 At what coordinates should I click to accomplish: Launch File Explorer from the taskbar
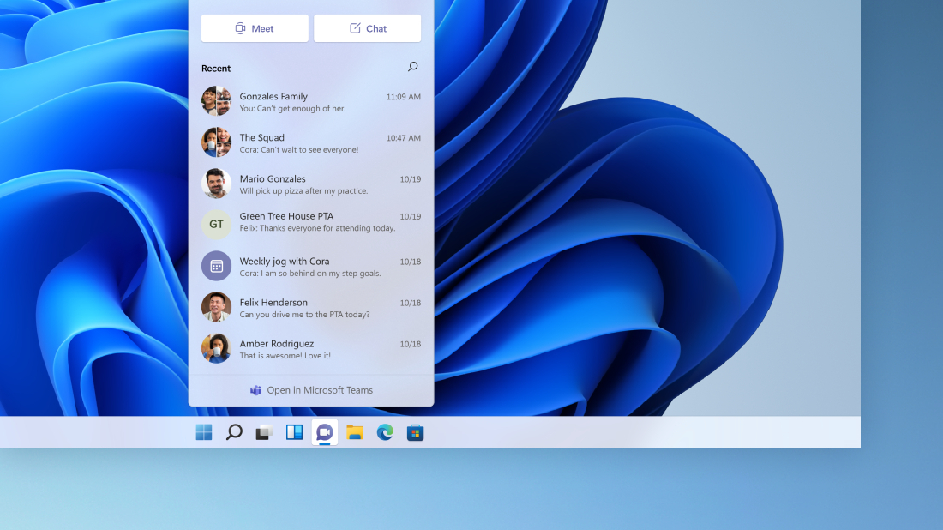coord(355,432)
